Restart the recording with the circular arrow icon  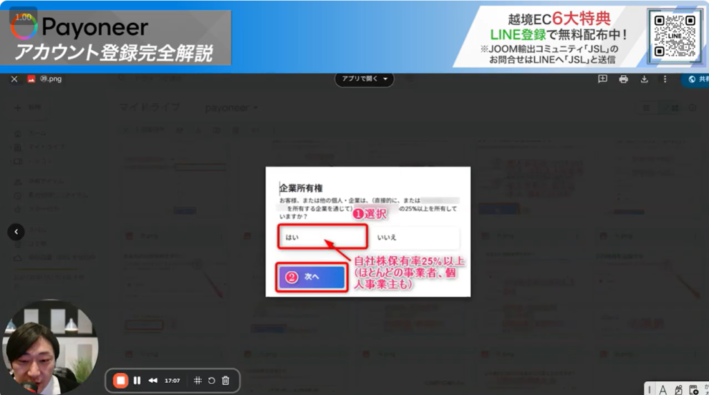(x=211, y=380)
